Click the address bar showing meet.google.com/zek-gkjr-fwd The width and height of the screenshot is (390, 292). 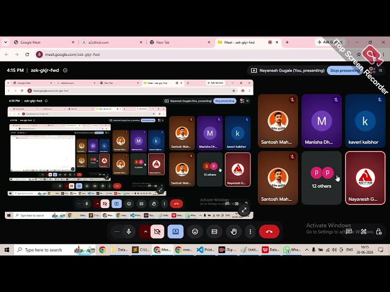[194, 54]
